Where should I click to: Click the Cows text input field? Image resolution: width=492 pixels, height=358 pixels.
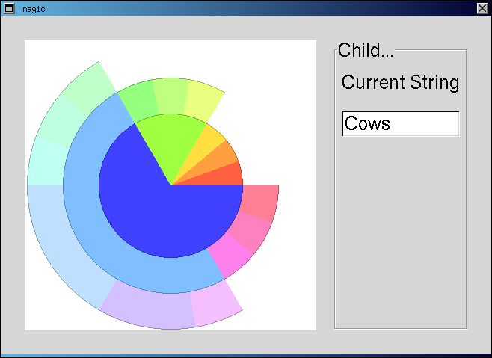pos(401,123)
